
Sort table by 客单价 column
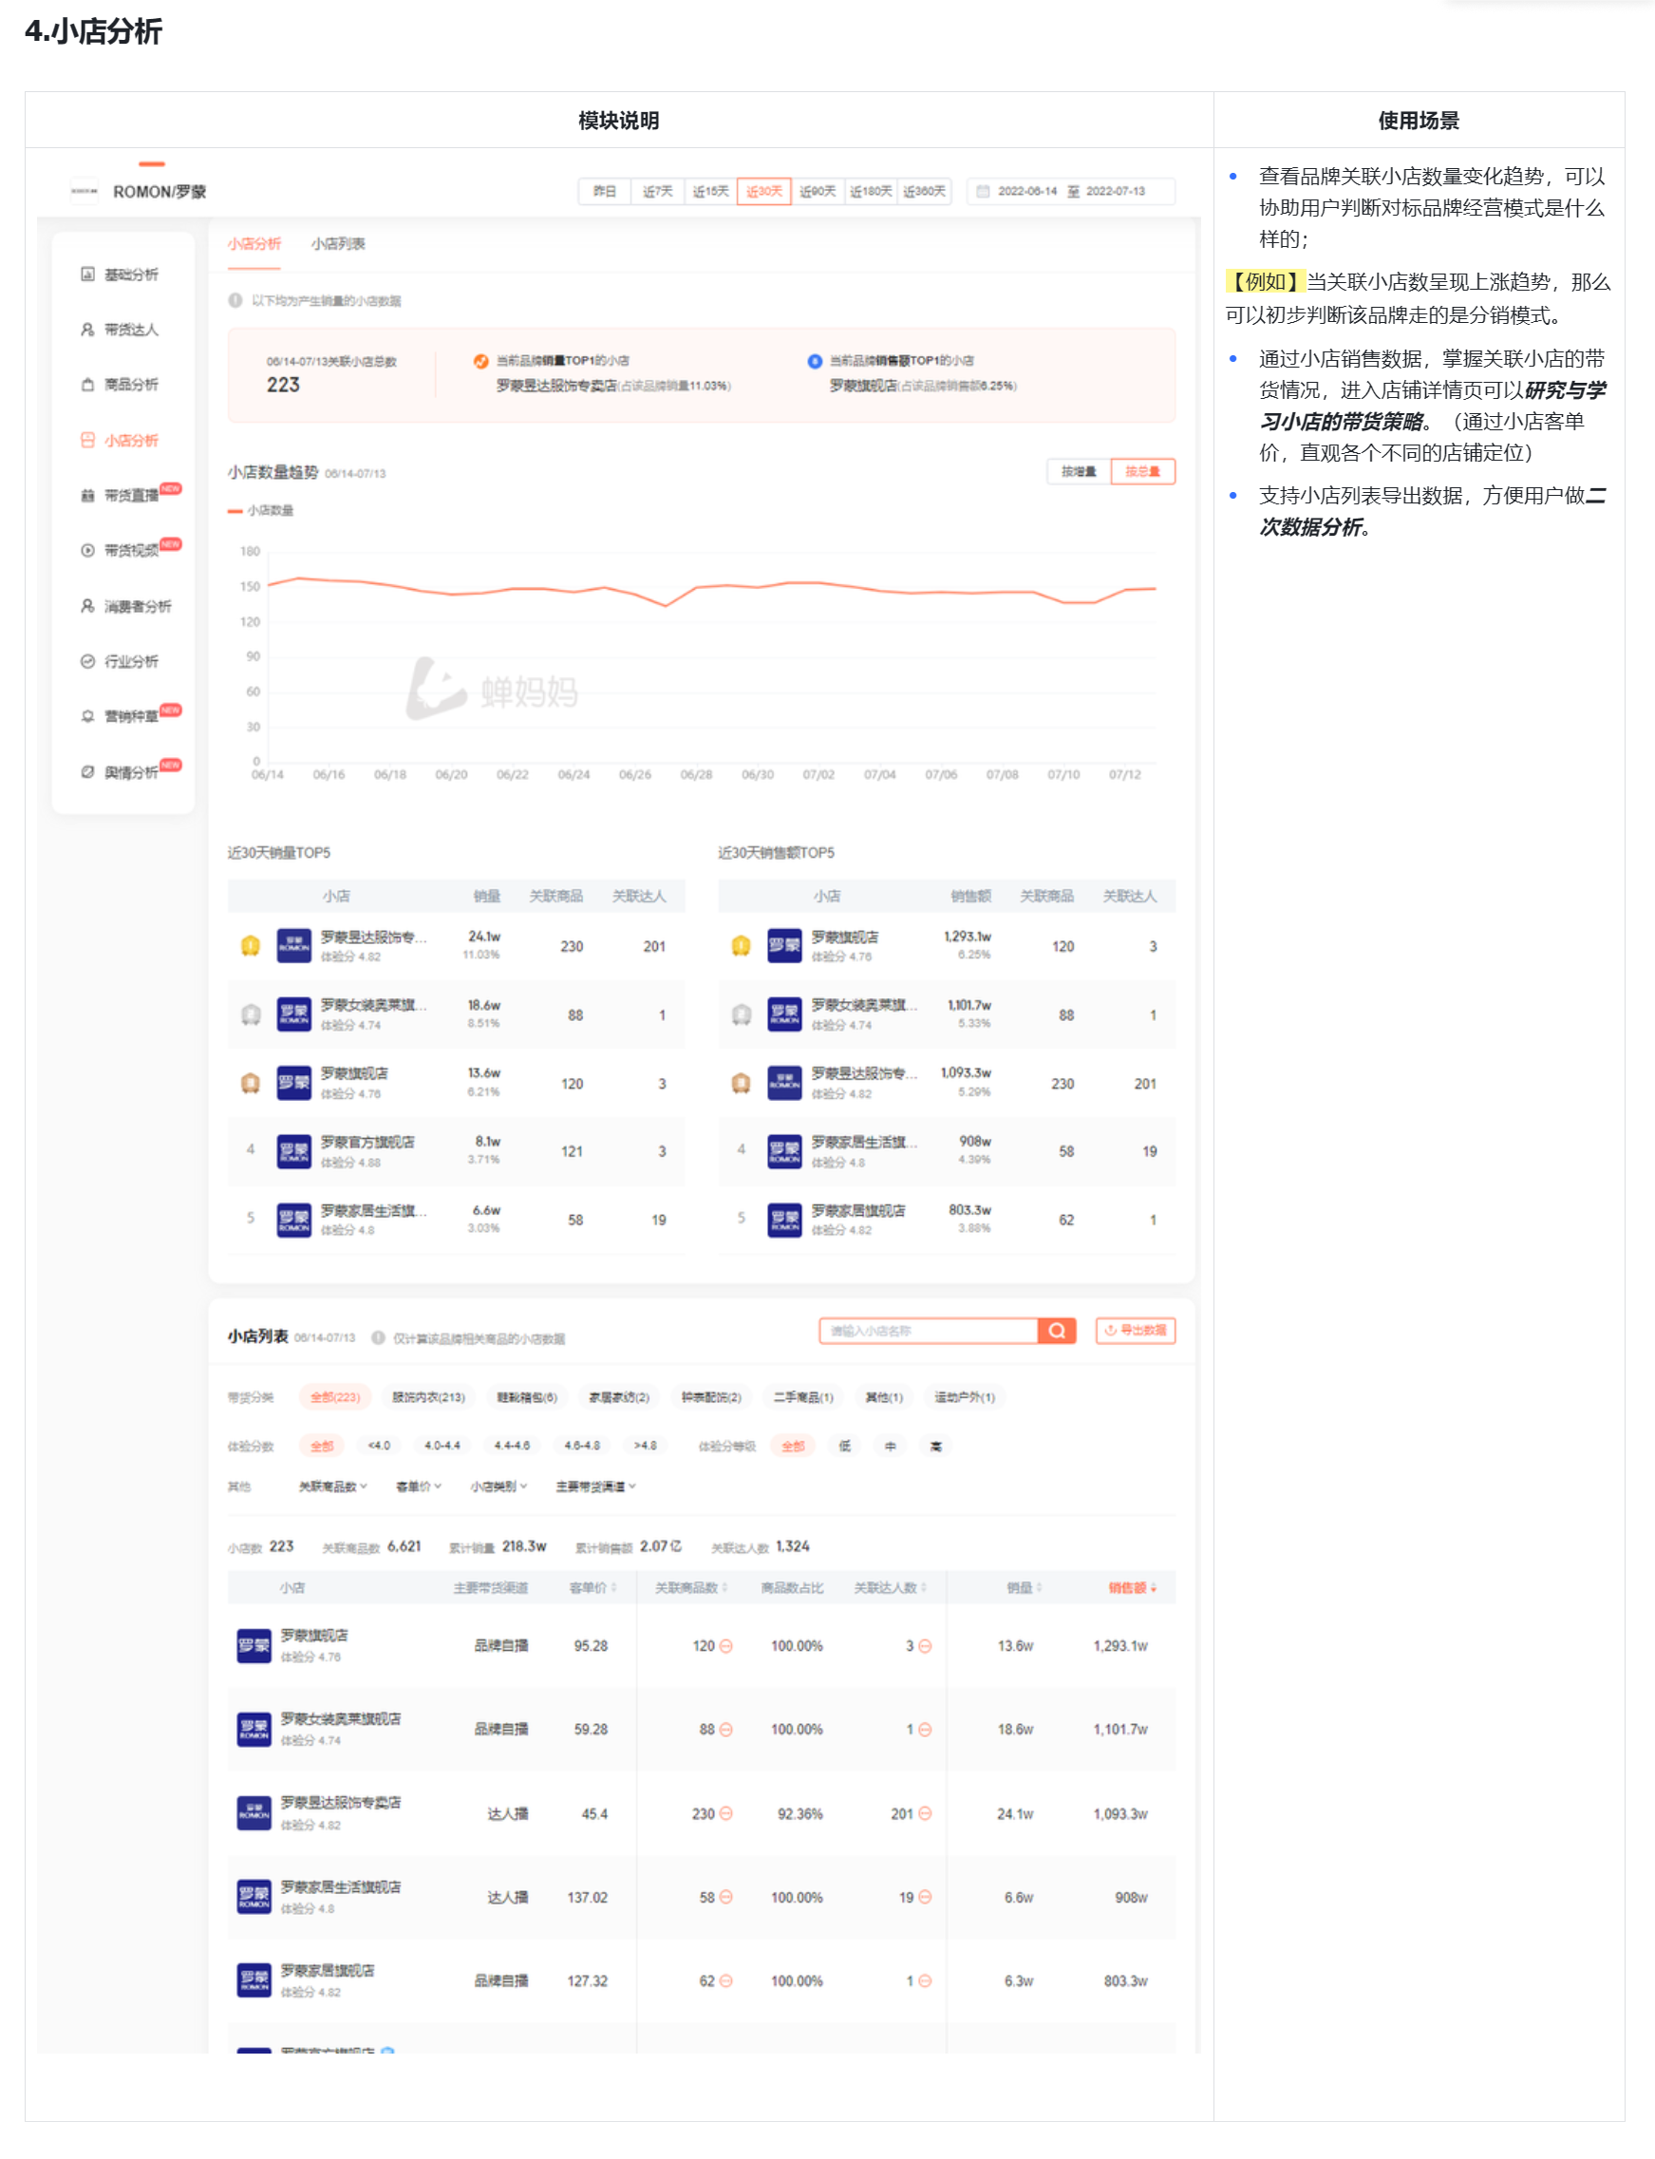coord(594,1587)
